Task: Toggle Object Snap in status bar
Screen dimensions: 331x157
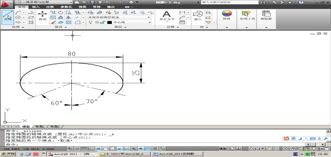Action: [x=105, y=149]
